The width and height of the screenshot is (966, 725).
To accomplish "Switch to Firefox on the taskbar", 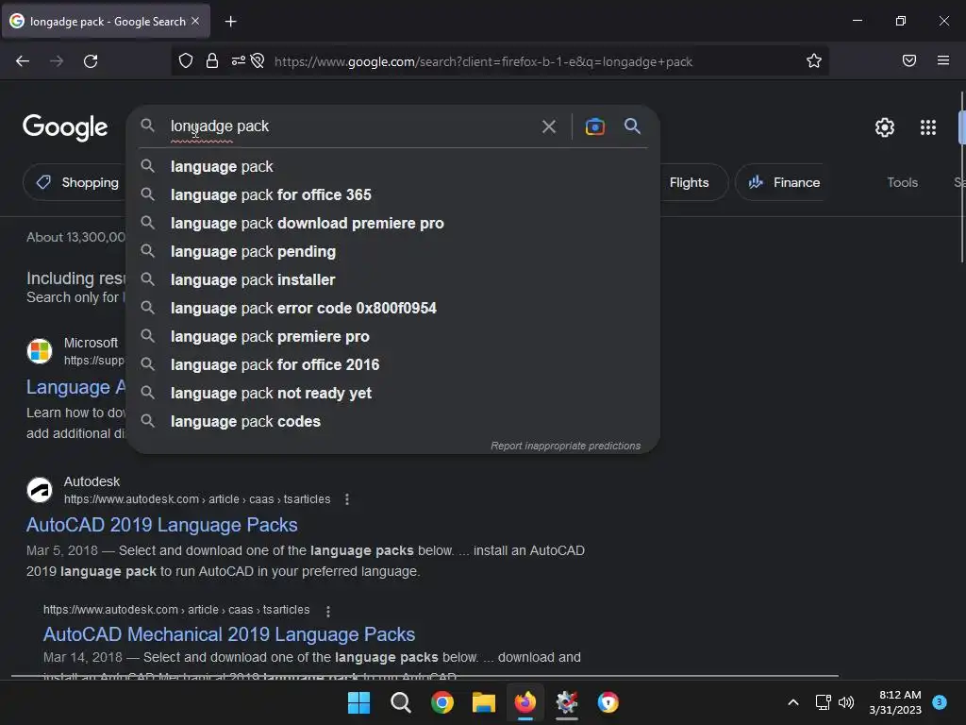I will 525,702.
